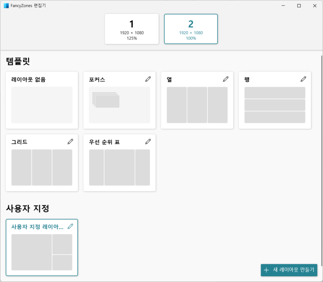
Task: Select monitor 2 at 100% scaling
Action: pyautogui.click(x=191, y=29)
